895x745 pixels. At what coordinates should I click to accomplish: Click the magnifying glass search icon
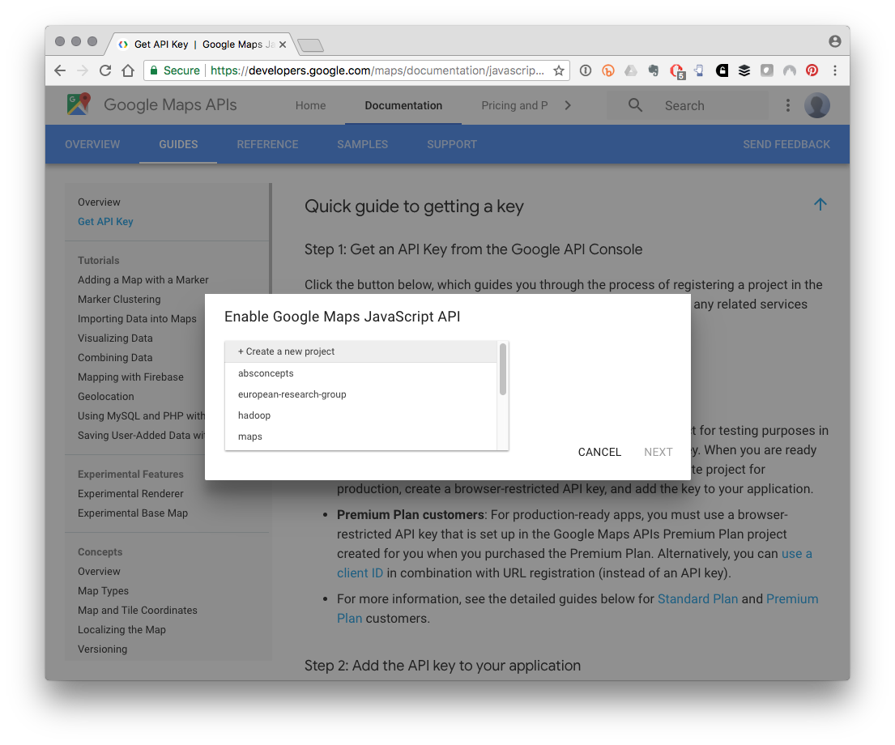(635, 105)
